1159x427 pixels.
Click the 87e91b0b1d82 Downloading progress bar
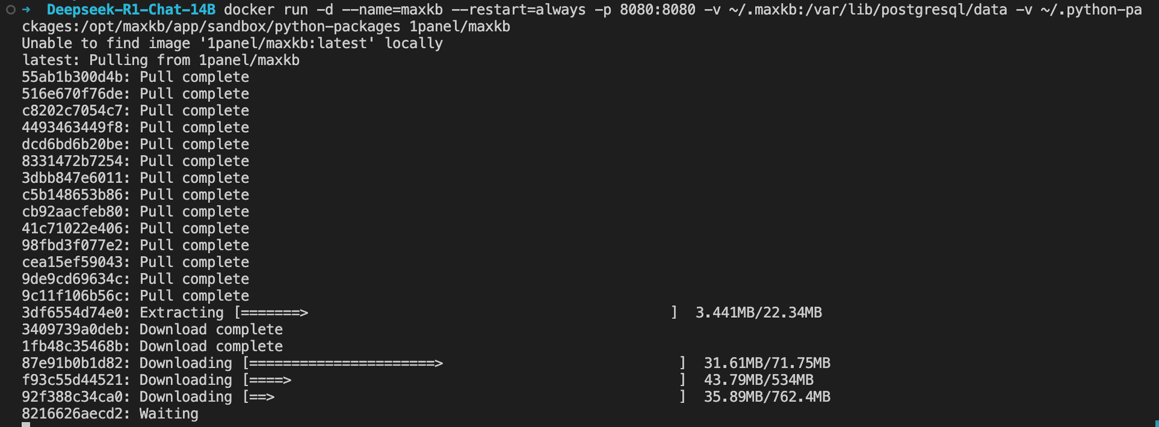[464, 363]
